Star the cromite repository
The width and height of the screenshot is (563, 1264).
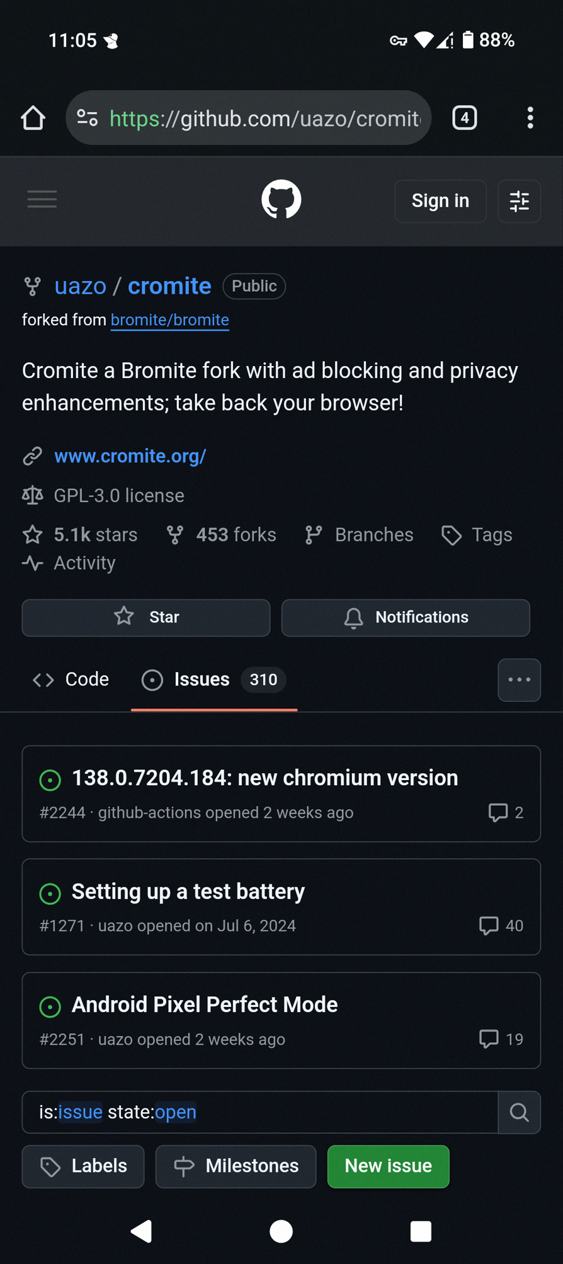pos(146,618)
